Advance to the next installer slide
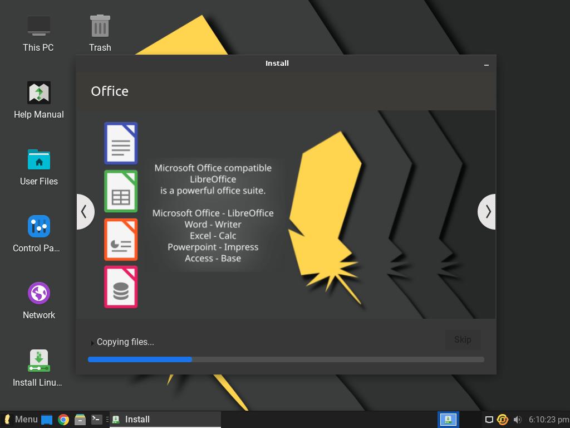This screenshot has width=570, height=428. click(x=487, y=212)
